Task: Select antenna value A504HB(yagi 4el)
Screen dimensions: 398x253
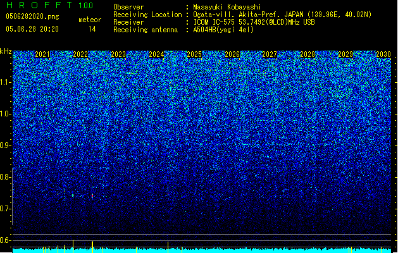Action: coord(223,30)
